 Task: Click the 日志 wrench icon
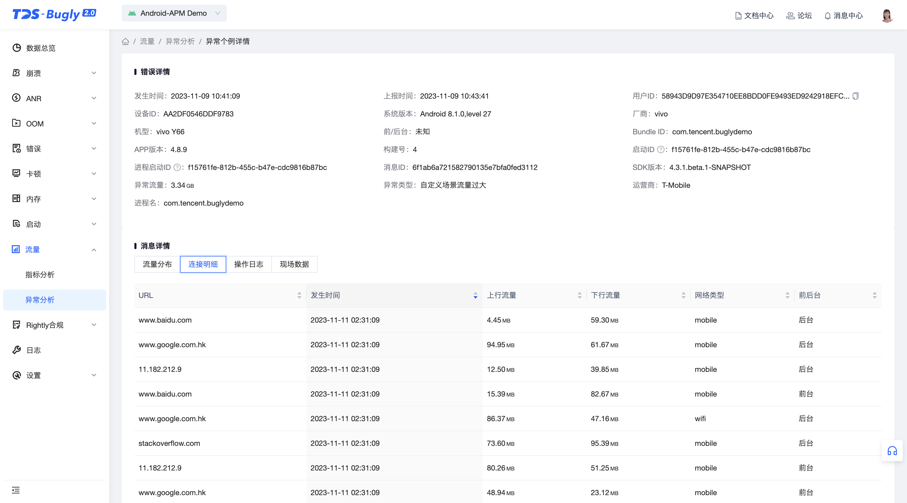[17, 350]
